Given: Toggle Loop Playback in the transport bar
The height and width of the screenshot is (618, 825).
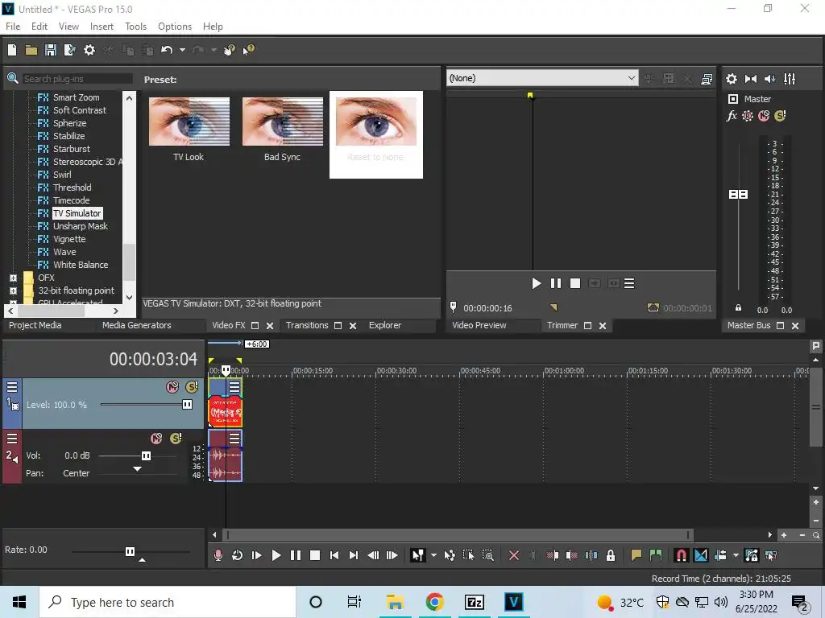Looking at the screenshot, I should (x=238, y=555).
